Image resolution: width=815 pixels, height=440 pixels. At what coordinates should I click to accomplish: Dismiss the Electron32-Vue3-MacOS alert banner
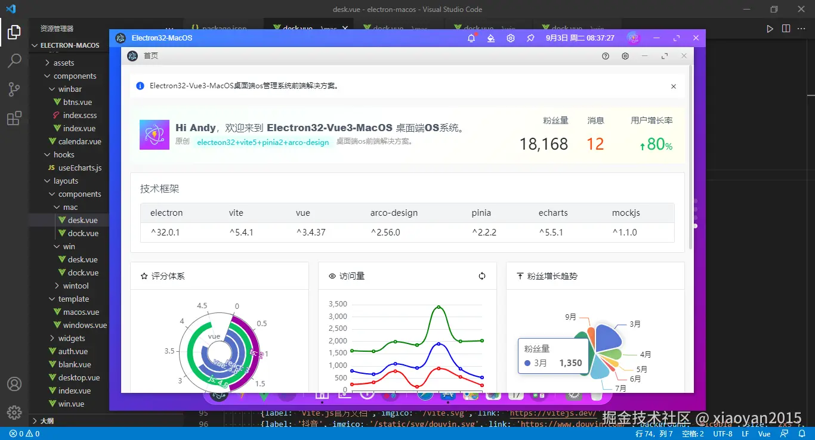(x=674, y=86)
